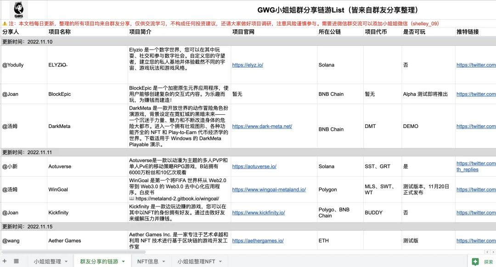This screenshot has width=496, height=267.
Task: Open the wingoal-metaland.io link
Action: point(269,189)
